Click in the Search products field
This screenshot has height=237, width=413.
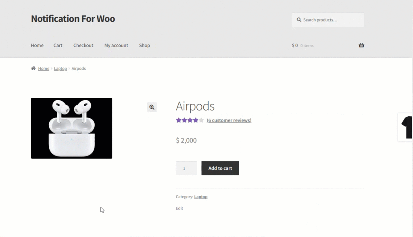pos(328,20)
